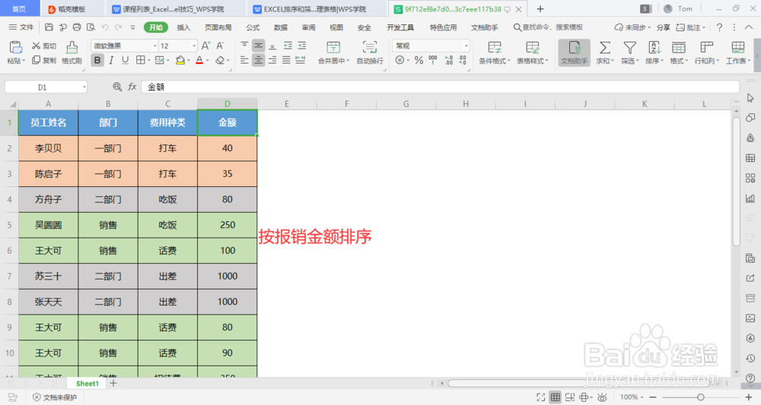Expand the Name Box dropdown showing D1
The height and width of the screenshot is (405, 761).
click(x=84, y=87)
